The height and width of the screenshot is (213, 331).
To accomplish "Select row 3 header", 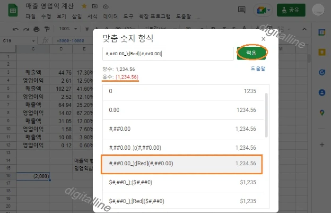I will coord(8,72).
